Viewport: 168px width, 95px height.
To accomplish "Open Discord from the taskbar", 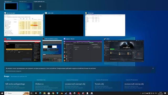I will [70, 93].
